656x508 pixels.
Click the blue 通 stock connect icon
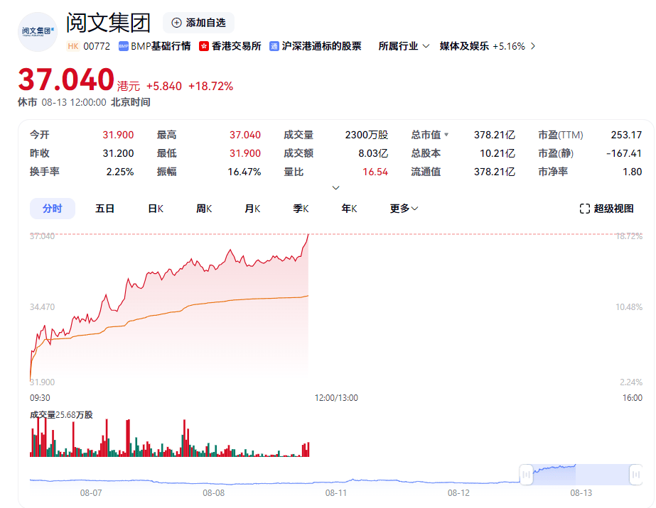pos(274,46)
